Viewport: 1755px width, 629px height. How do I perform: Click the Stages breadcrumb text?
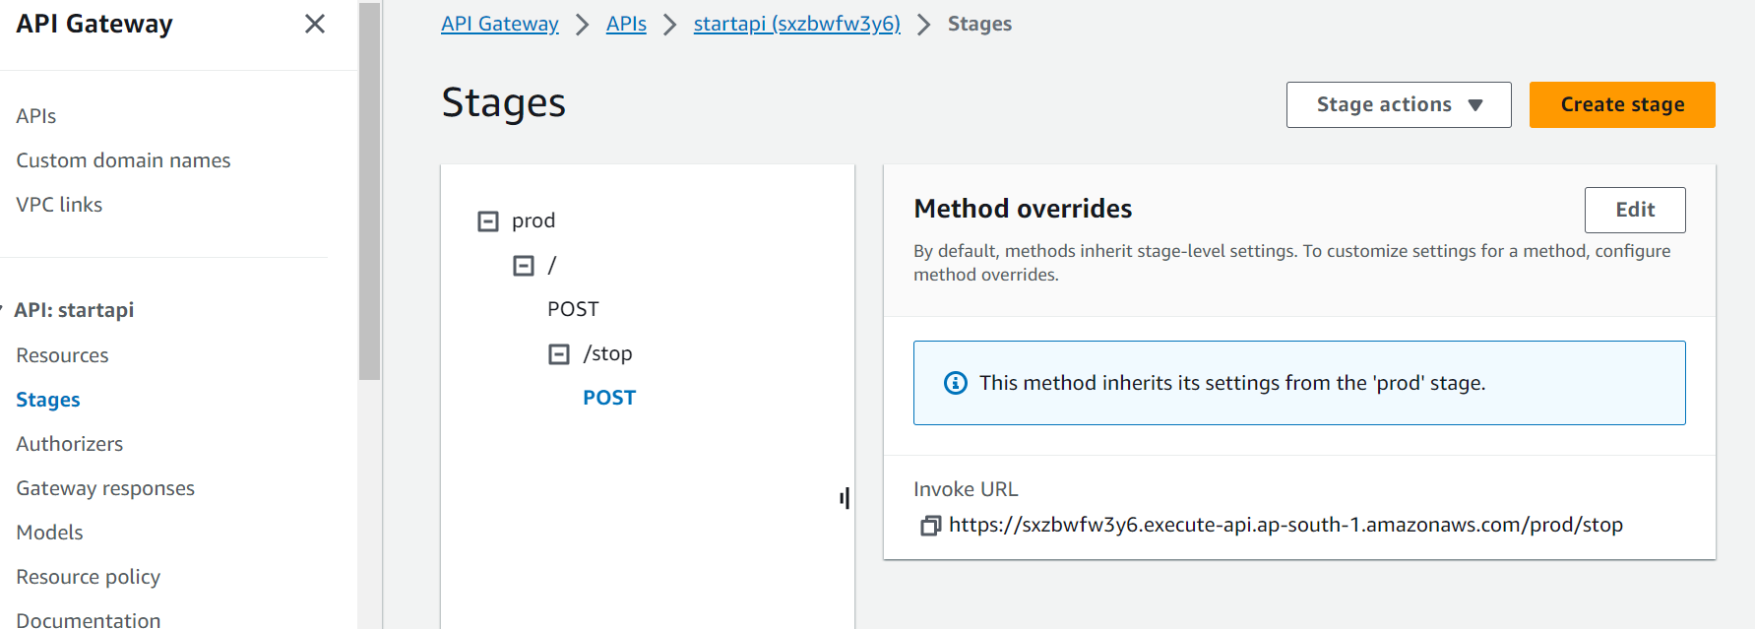979,24
